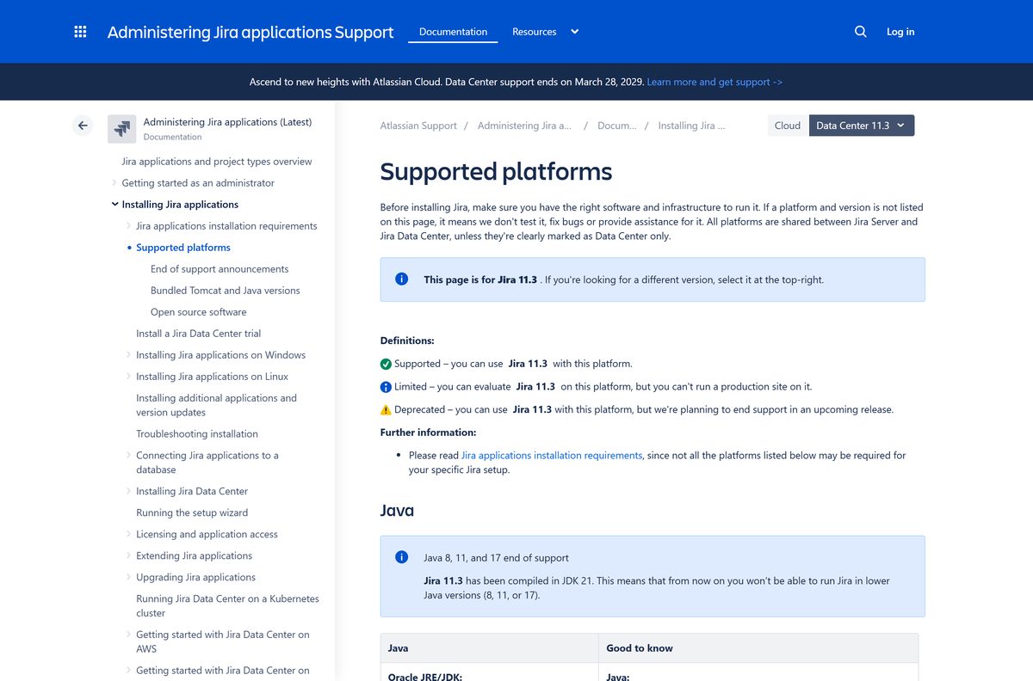The height and width of the screenshot is (681, 1033).
Task: Expand Getting started as an administrator
Action: tap(114, 183)
